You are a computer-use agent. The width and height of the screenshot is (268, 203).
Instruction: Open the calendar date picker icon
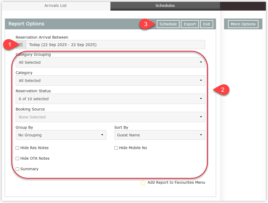[x=21, y=45]
